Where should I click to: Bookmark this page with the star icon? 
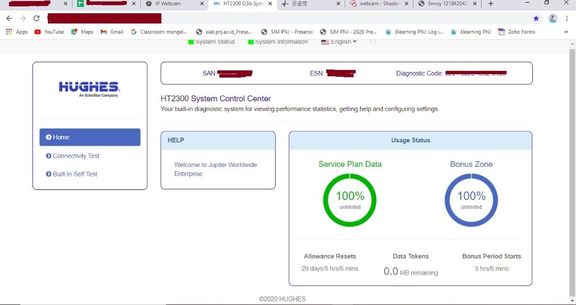pos(536,18)
